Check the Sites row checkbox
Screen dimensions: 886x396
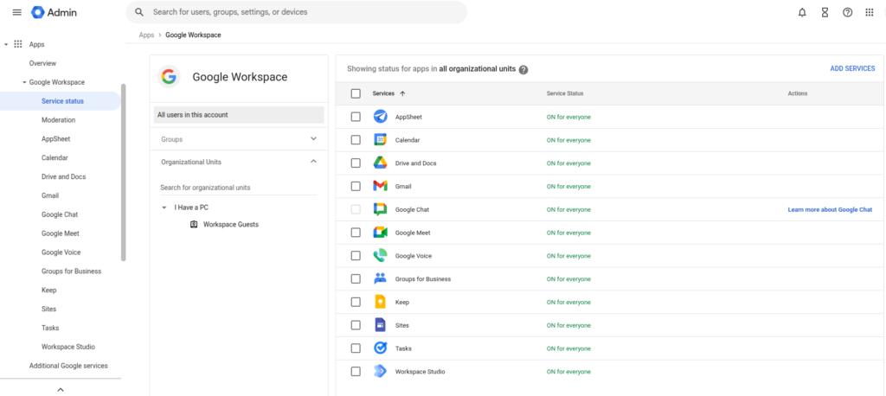point(356,325)
